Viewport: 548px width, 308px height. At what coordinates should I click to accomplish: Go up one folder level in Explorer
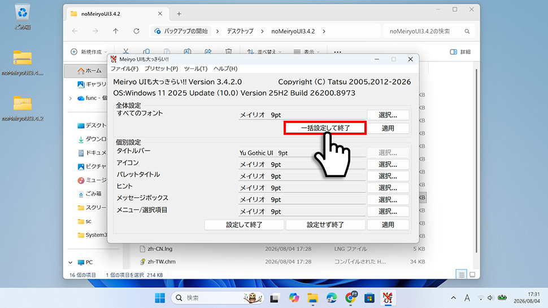click(x=116, y=31)
